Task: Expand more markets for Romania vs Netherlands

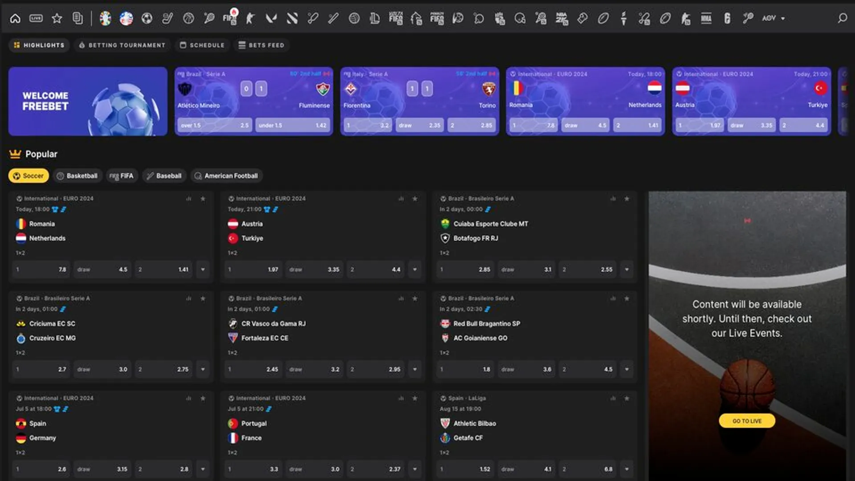Action: click(203, 269)
